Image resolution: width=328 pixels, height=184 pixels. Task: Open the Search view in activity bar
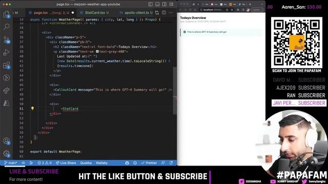[7, 27]
